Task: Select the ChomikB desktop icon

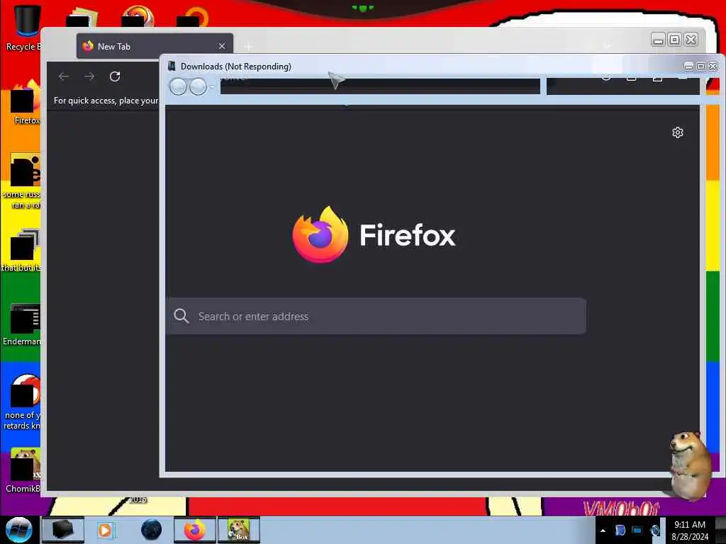Action: click(24, 470)
